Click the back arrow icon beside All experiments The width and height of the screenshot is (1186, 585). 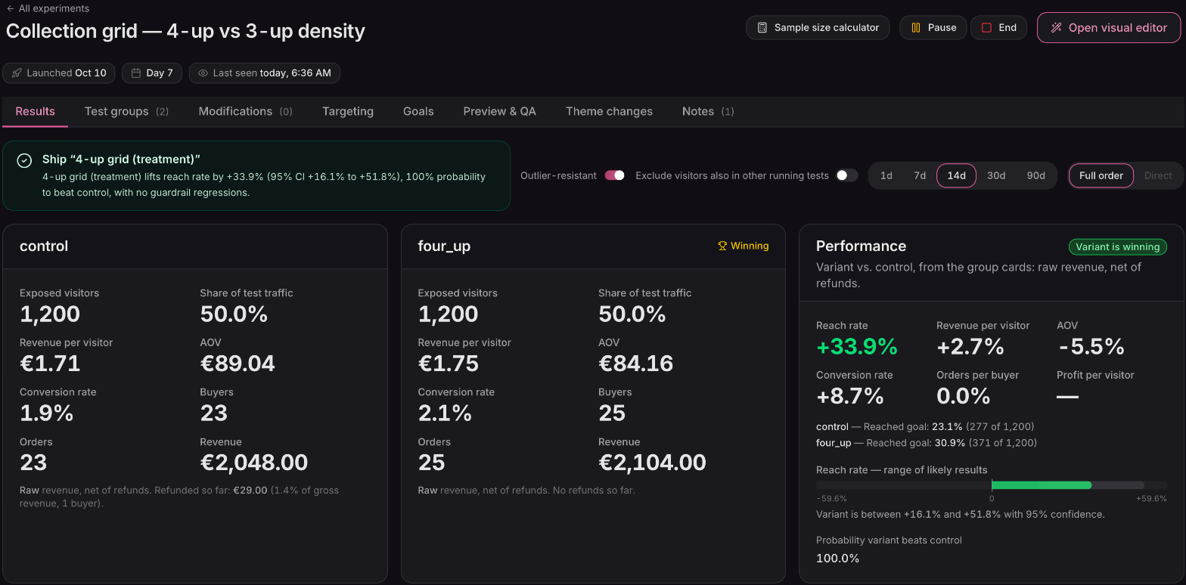coord(11,8)
